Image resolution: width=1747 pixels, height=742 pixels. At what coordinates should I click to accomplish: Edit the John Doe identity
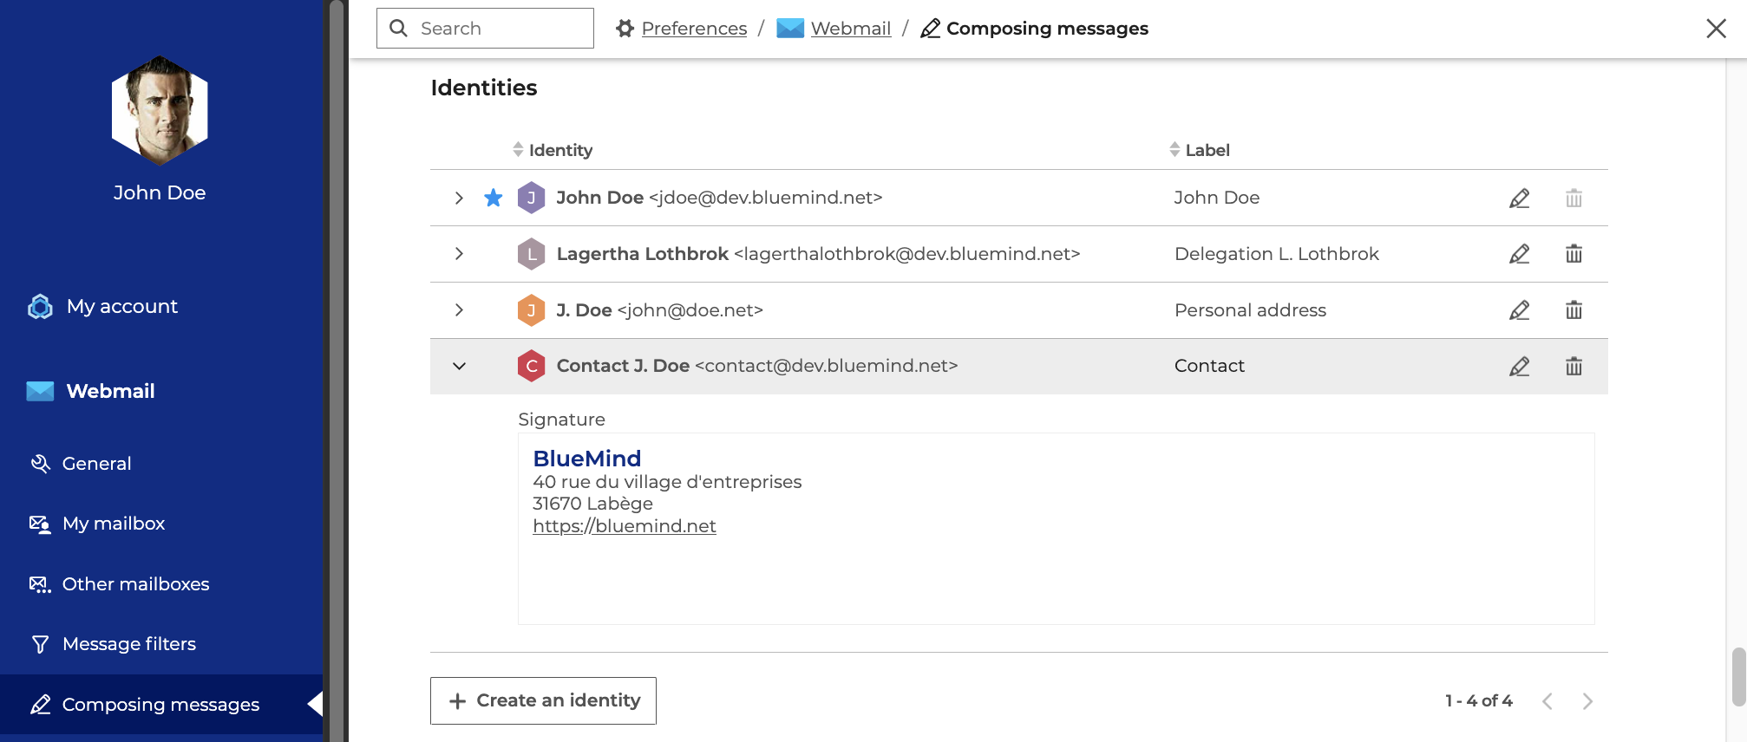[1519, 199]
